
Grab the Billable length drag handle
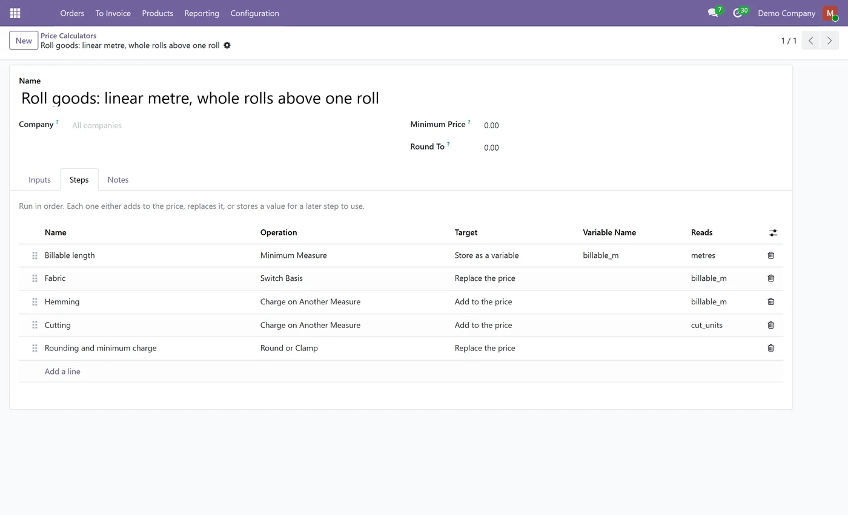pos(35,255)
